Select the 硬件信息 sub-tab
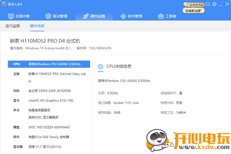Viewport: 231px width, 154px height. click(x=37, y=26)
